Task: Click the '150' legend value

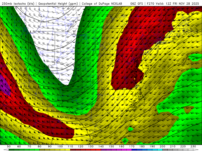Action: pos(111,146)
